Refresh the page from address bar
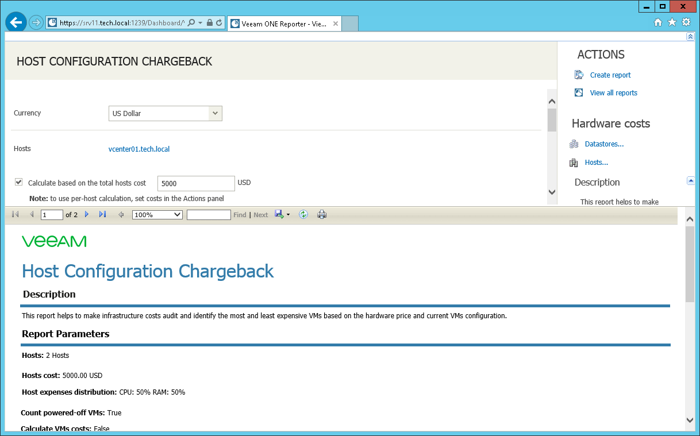 pos(219,23)
